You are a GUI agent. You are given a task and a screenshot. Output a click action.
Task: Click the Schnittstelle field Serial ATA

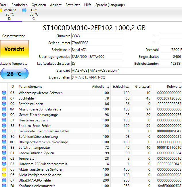(97, 50)
